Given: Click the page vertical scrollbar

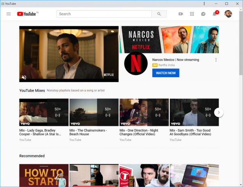Looking at the screenshot, I should point(241,43).
